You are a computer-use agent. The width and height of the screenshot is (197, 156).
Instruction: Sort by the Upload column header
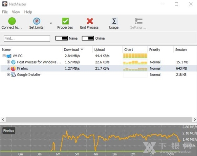click(99, 50)
